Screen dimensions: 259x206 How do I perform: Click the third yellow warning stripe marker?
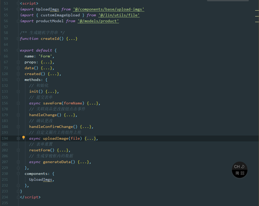coord(257,22)
